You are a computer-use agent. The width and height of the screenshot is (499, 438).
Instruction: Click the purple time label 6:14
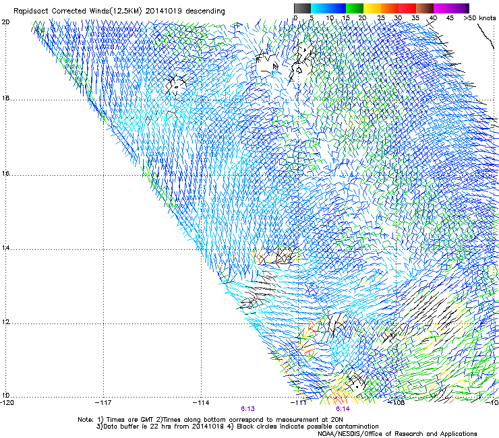point(343,409)
